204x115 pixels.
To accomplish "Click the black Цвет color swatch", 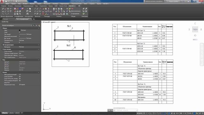I will tap(20, 30).
